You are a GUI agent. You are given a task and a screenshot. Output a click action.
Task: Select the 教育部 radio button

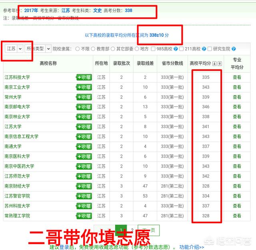point(93,49)
